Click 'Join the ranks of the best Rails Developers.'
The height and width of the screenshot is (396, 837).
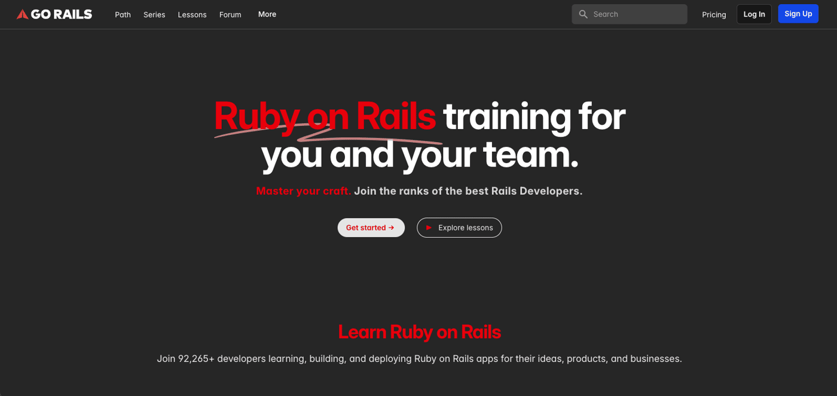[468, 191]
